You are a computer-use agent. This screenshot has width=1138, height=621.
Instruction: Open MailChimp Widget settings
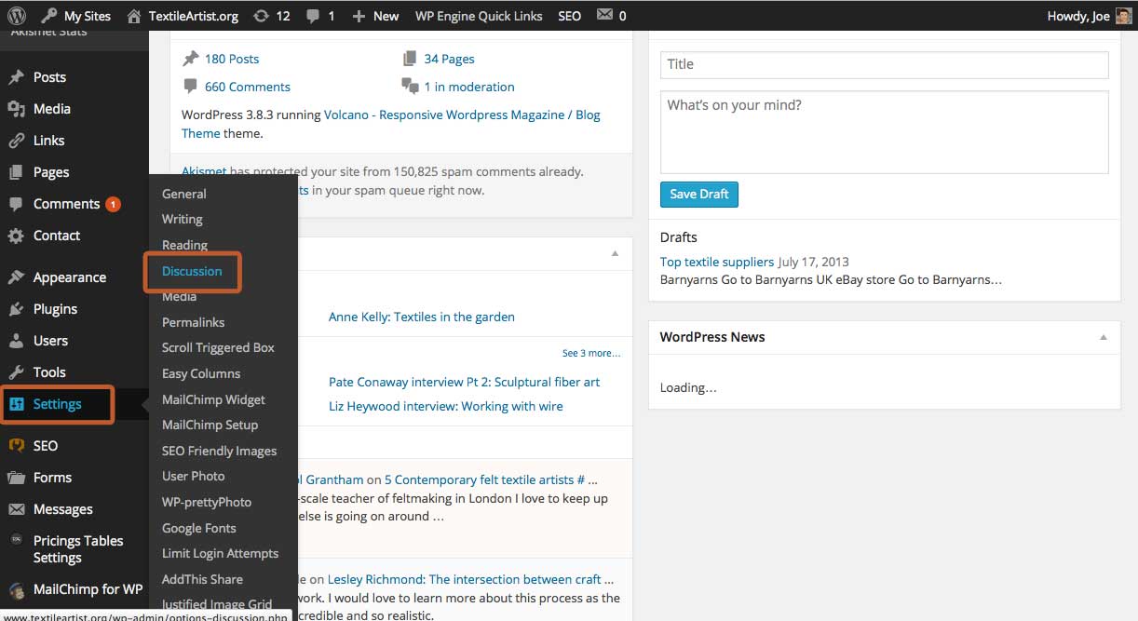pyautogui.click(x=213, y=399)
